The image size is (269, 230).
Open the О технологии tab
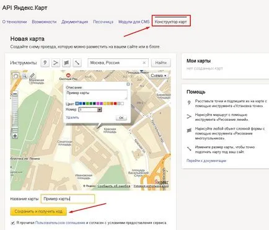pos(14,22)
